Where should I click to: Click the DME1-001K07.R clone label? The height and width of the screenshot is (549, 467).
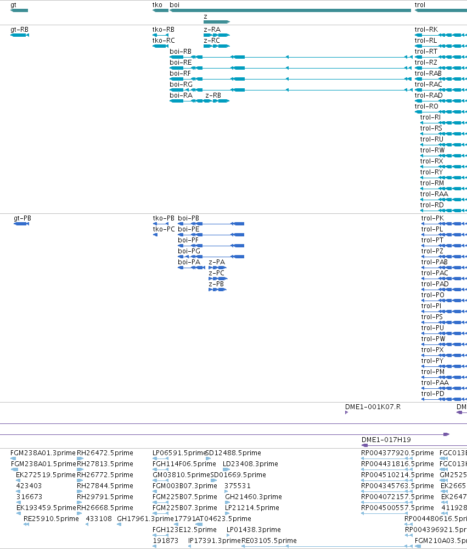373,407
